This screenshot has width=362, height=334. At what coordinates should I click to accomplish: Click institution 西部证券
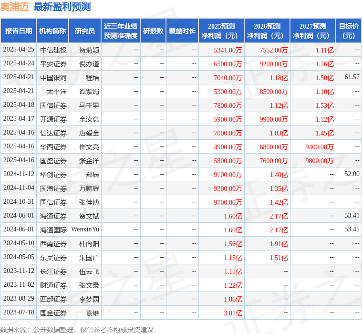click(x=53, y=300)
